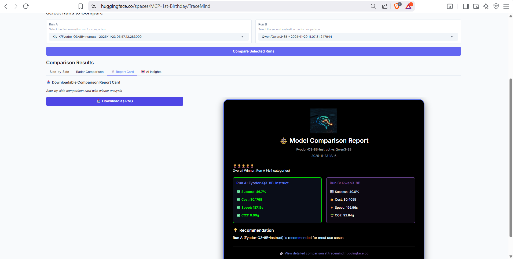Click the Run B: Qwen3-8B heading
513x259 pixels.
click(345, 183)
